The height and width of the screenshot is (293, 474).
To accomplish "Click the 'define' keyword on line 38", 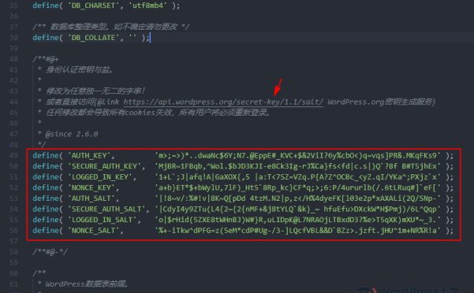I will click(46, 38).
